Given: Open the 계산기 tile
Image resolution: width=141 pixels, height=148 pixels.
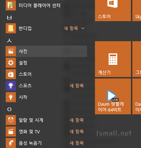Looking at the screenshot, I should 113,59.
